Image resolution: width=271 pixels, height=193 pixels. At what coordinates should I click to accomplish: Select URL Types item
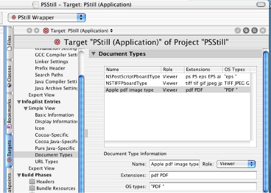click(47, 162)
